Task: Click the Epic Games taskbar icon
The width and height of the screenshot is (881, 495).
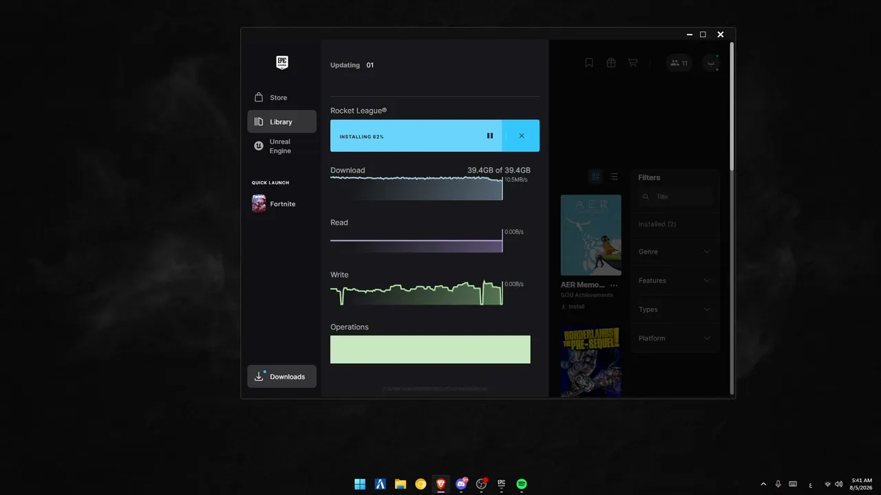Action: click(x=502, y=484)
